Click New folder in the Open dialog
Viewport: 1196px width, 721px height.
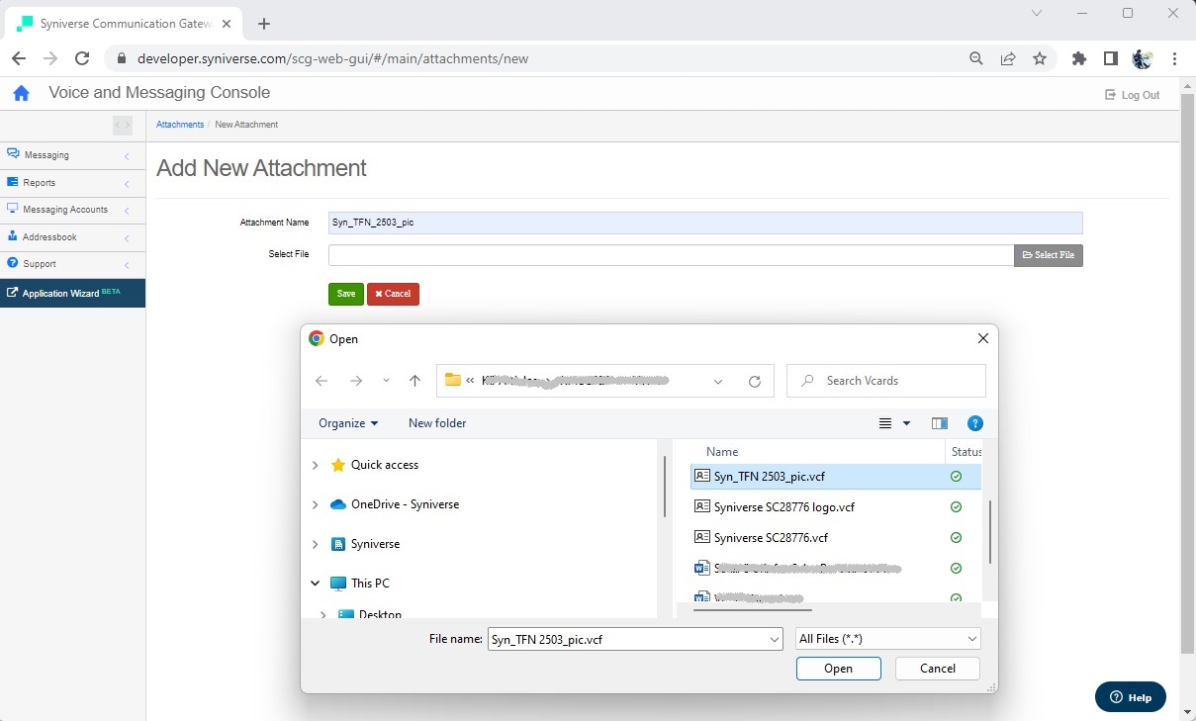(437, 423)
